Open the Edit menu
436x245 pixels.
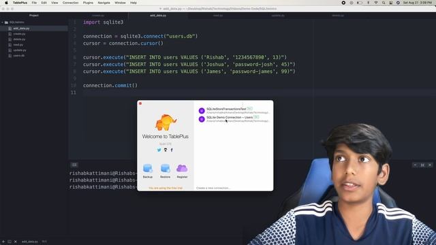click(x=44, y=3)
